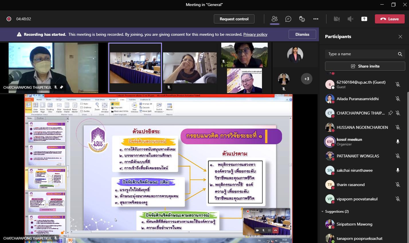Click the pin icon next to CHATCHAPAPONG
This screenshot has width=409, height=243.
390,113
